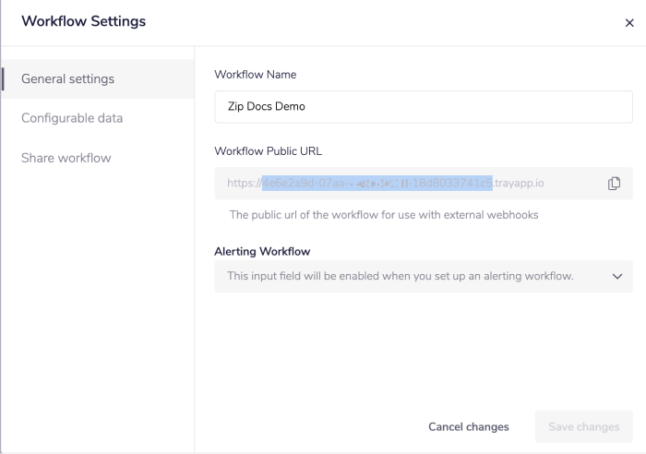Click the Workflow Settings dialog title
The width and height of the screenshot is (646, 454).
[83, 21]
